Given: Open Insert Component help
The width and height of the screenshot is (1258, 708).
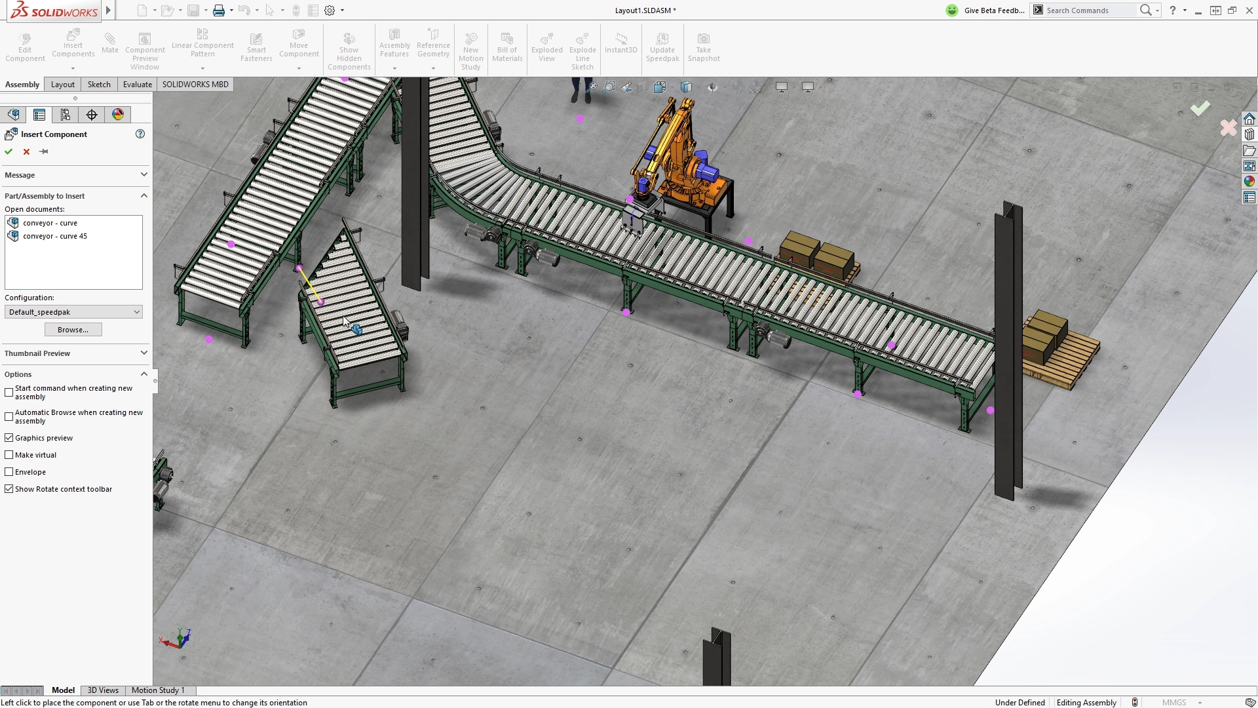Looking at the screenshot, I should pos(140,134).
